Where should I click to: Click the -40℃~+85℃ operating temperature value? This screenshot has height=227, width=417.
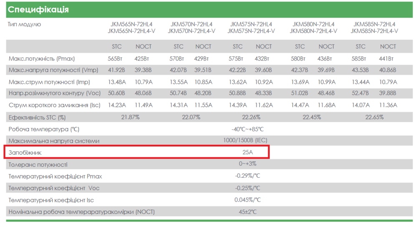(x=248, y=129)
